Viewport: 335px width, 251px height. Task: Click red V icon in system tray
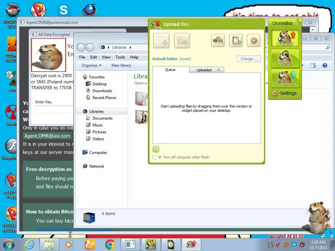click(x=277, y=244)
